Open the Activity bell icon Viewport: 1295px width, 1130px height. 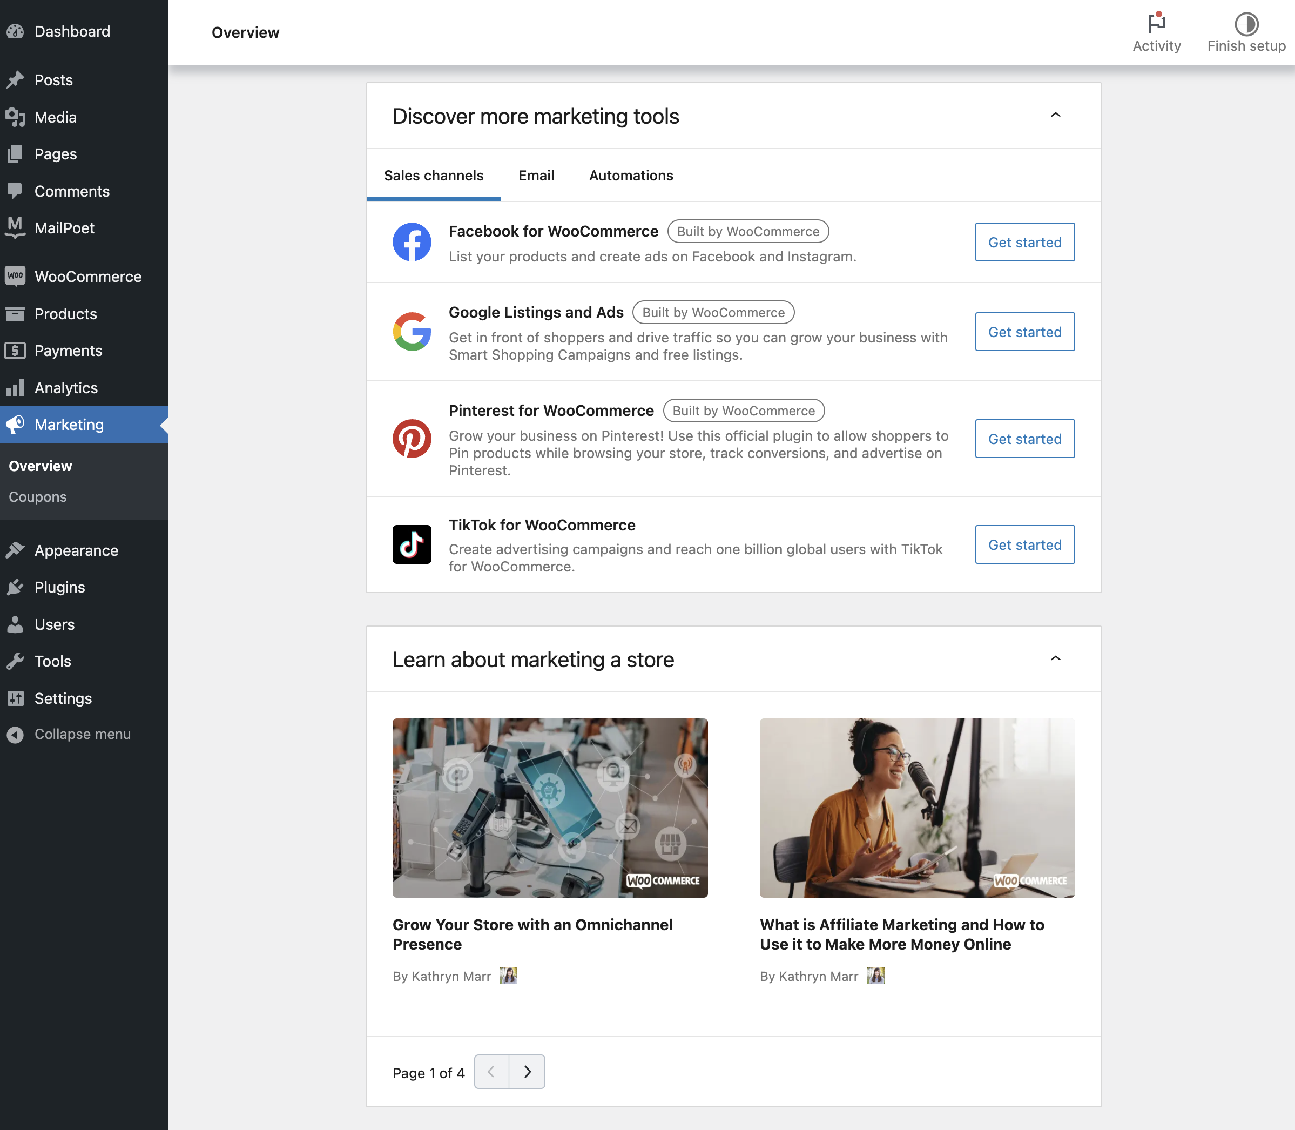coord(1157,24)
